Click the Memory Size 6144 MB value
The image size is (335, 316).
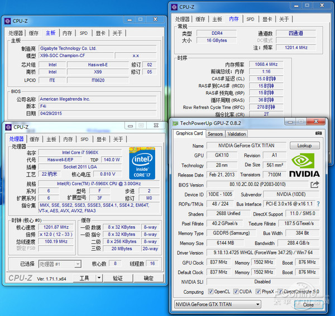tap(226, 243)
